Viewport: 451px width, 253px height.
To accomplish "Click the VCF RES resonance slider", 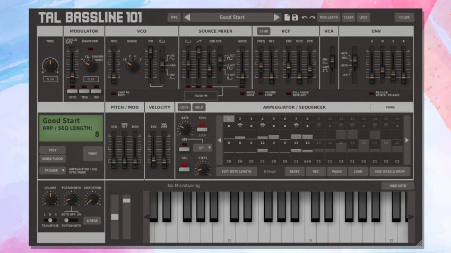I will tap(271, 65).
